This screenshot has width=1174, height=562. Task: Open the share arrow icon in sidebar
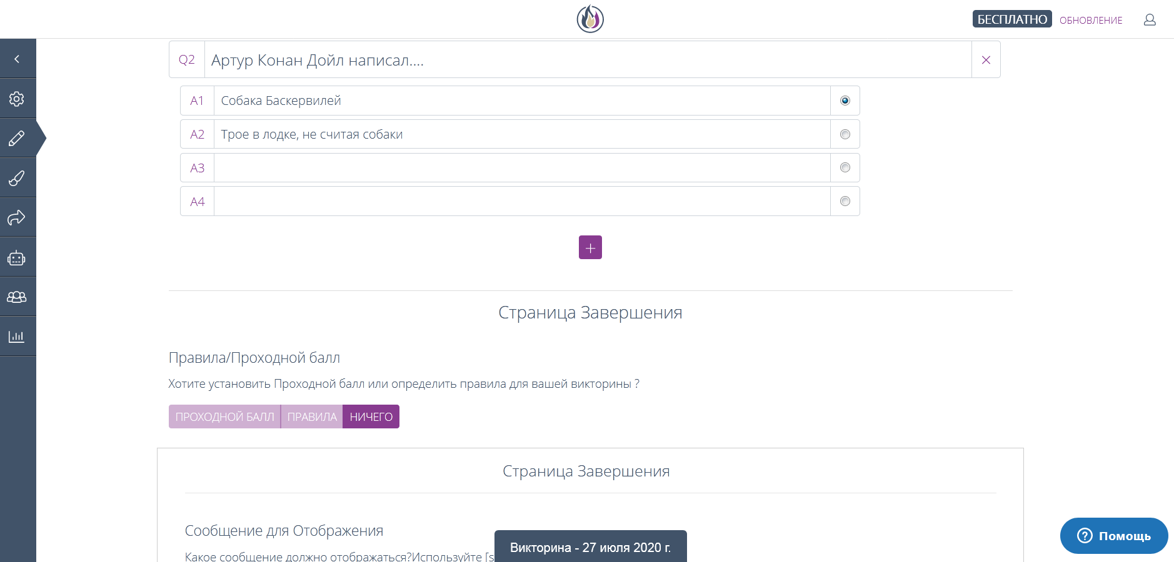[x=18, y=217]
